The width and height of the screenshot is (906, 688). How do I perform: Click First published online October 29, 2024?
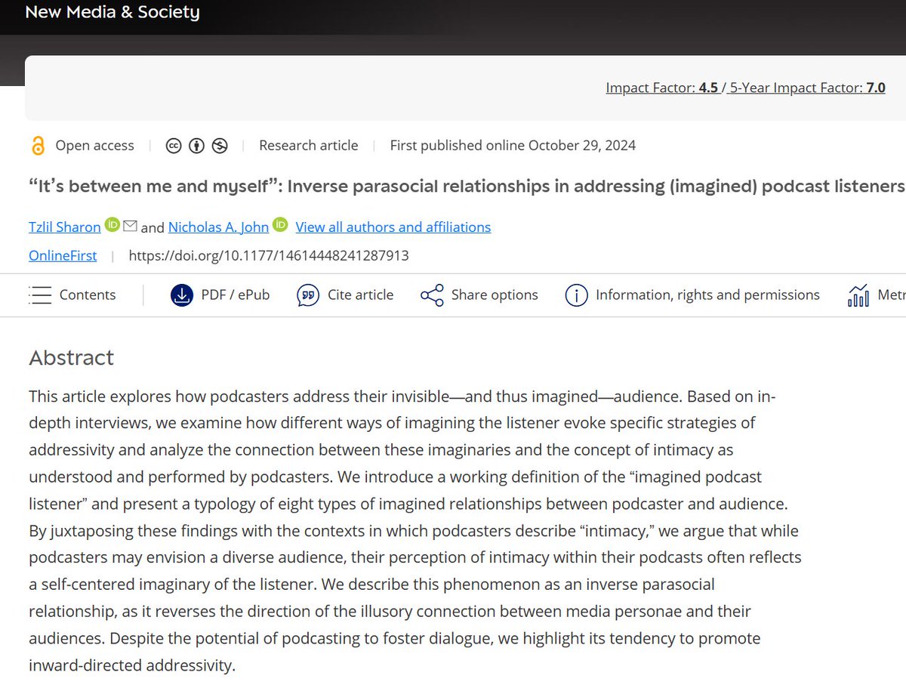pyautogui.click(x=513, y=145)
